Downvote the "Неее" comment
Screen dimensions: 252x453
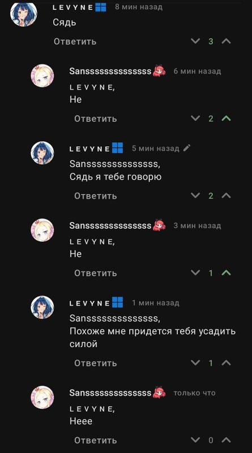[x=195, y=440]
